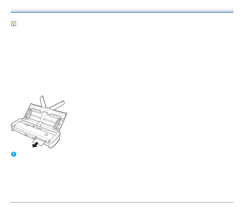This screenshot has width=244, height=207.
Task: Click the scanner's flat top cover panel
Action: click(x=34, y=130)
